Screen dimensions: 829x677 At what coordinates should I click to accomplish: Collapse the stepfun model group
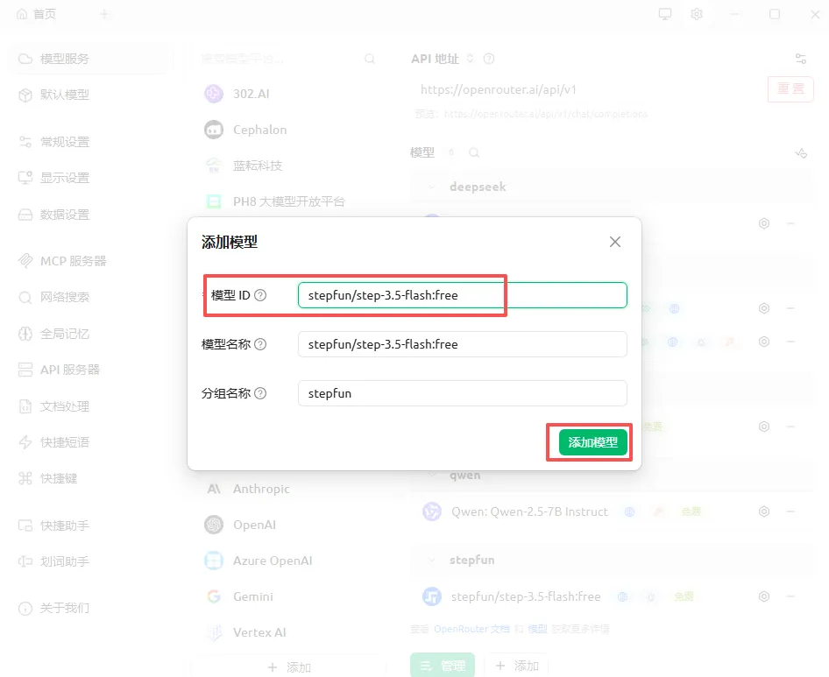[432, 561]
